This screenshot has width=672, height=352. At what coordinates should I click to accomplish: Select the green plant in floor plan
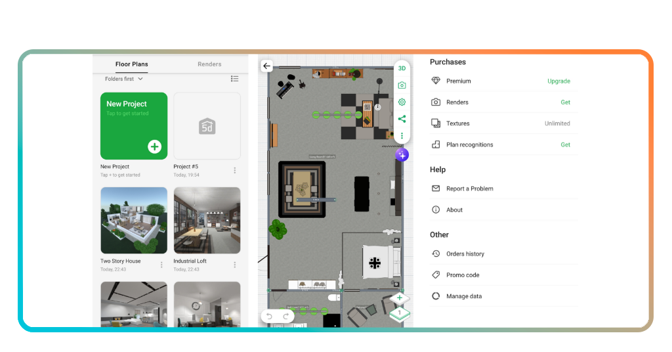[x=278, y=229]
